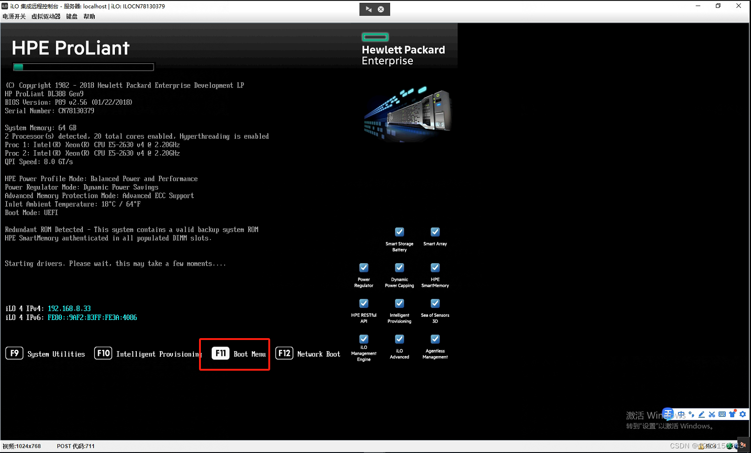The width and height of the screenshot is (751, 453).
Task: Click the ProLiant server image
Action: click(408, 114)
